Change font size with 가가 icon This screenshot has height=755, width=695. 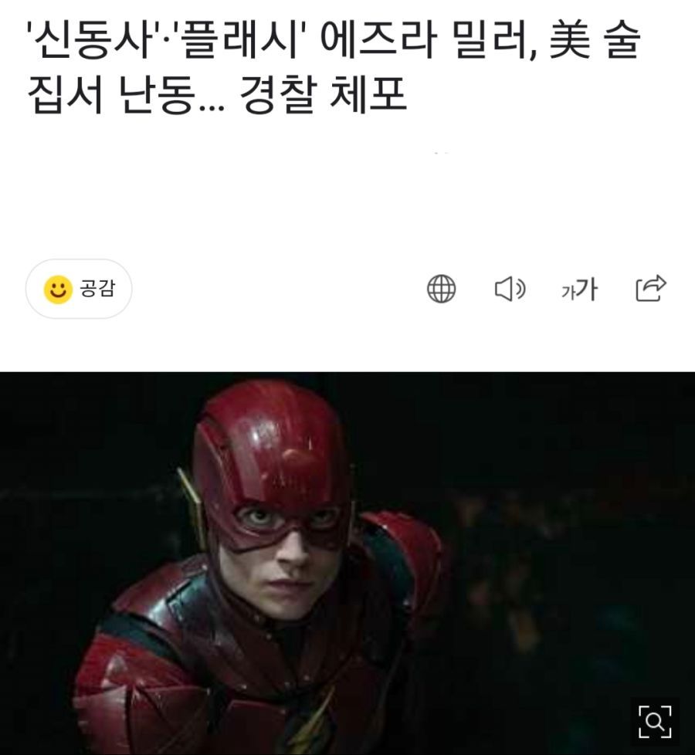tap(579, 289)
